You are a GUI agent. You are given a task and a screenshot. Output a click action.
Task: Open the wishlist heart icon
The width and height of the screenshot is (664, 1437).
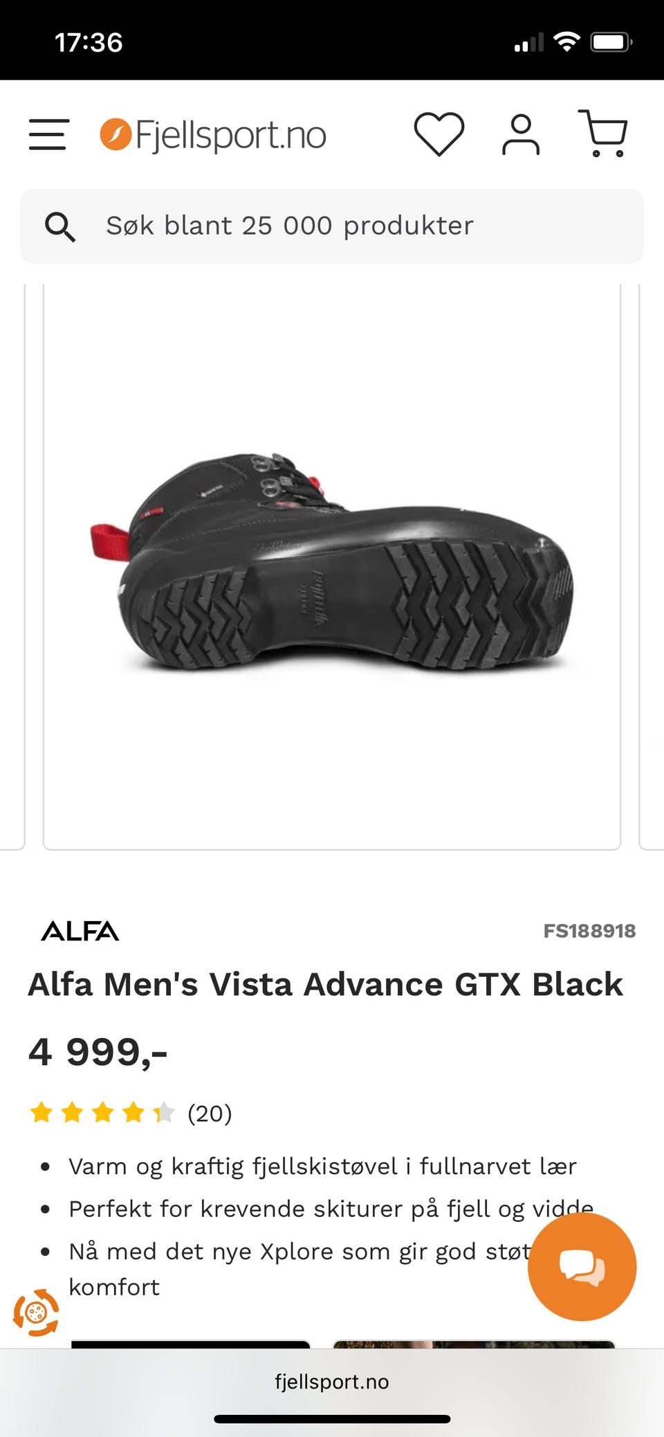coord(439,133)
